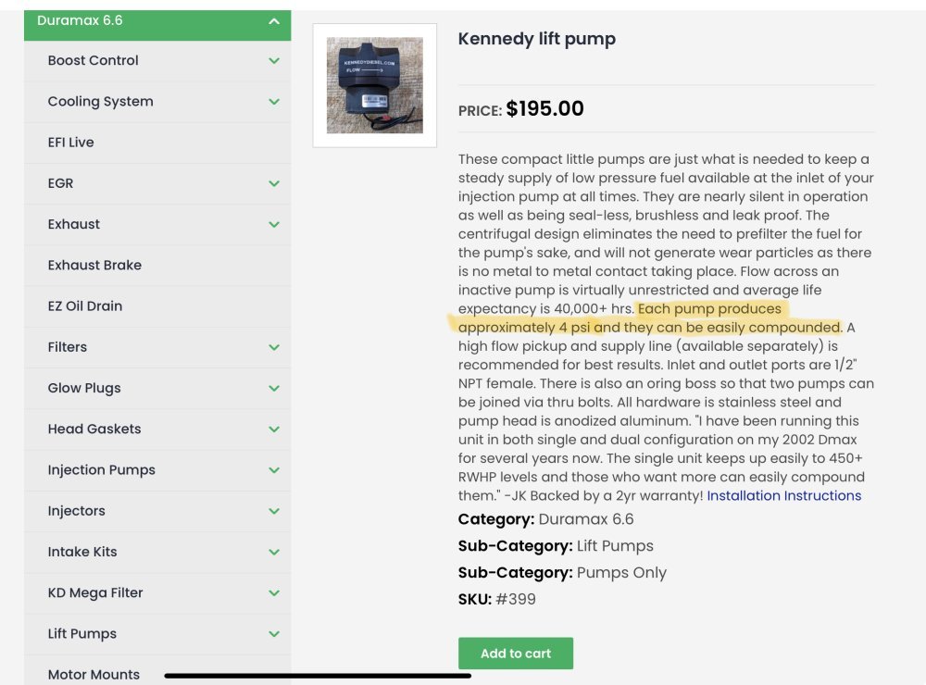Open the Installation Instructions link
Screen dimensions: 926x685
tap(783, 496)
